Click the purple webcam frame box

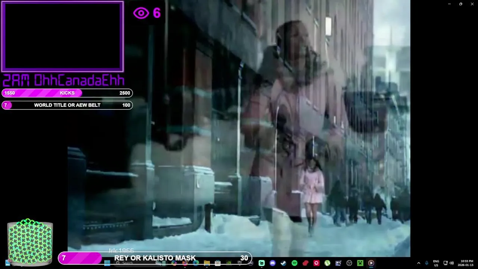pyautogui.click(x=62, y=36)
